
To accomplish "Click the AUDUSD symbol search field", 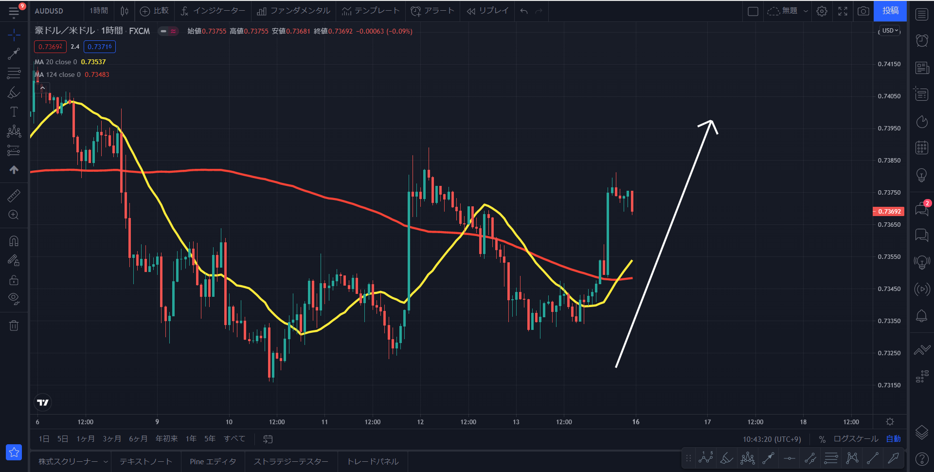I will [x=49, y=11].
